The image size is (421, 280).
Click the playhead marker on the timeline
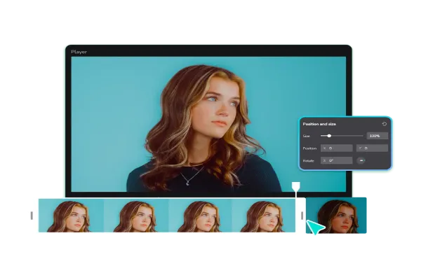[296, 186]
